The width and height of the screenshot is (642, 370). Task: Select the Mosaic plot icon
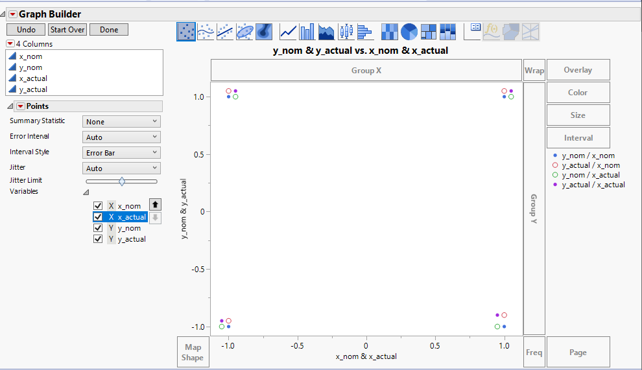point(447,32)
